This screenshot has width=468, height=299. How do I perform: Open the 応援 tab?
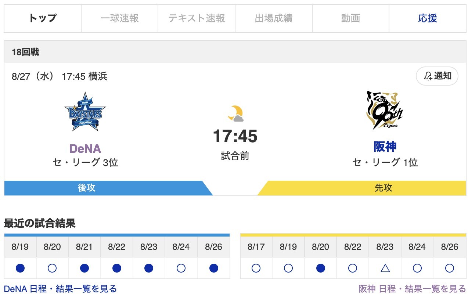(x=427, y=18)
